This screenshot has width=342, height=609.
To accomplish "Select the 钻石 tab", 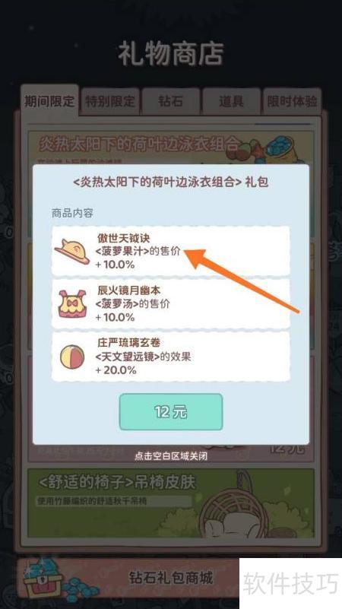I will coord(171,101).
